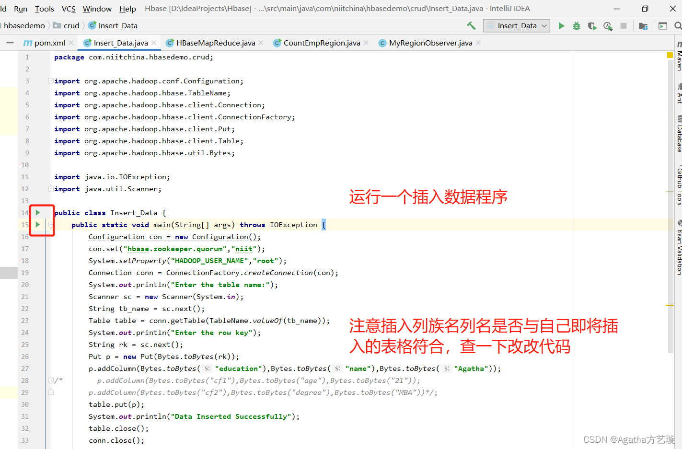Open the Ant tool window

tap(679, 93)
